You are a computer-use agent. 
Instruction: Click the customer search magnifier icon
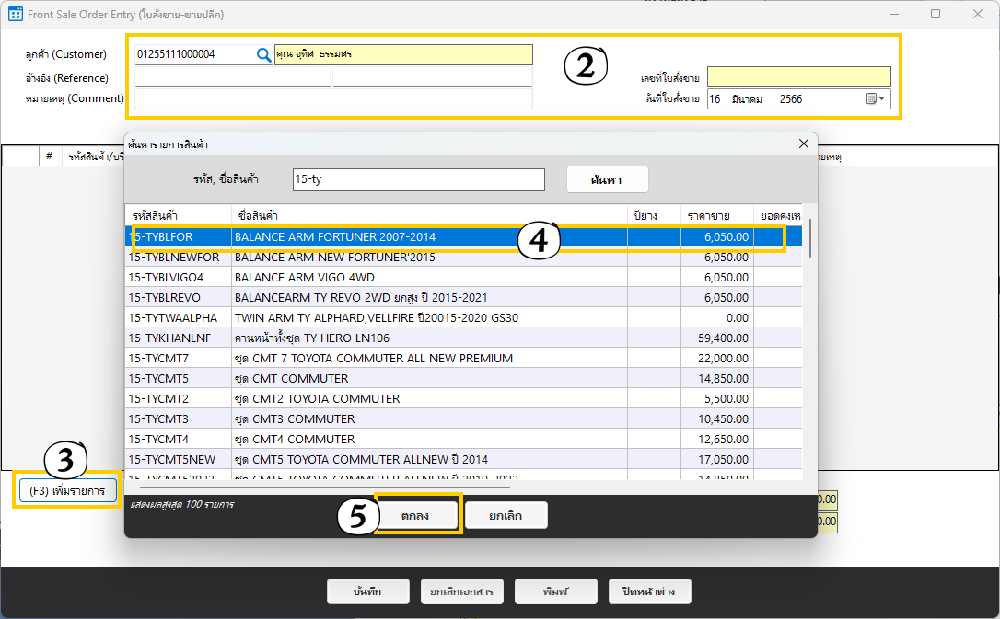pyautogui.click(x=263, y=55)
